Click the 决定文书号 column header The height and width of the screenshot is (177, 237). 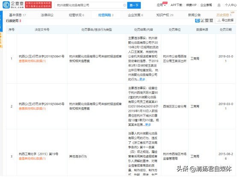click(x=42, y=30)
